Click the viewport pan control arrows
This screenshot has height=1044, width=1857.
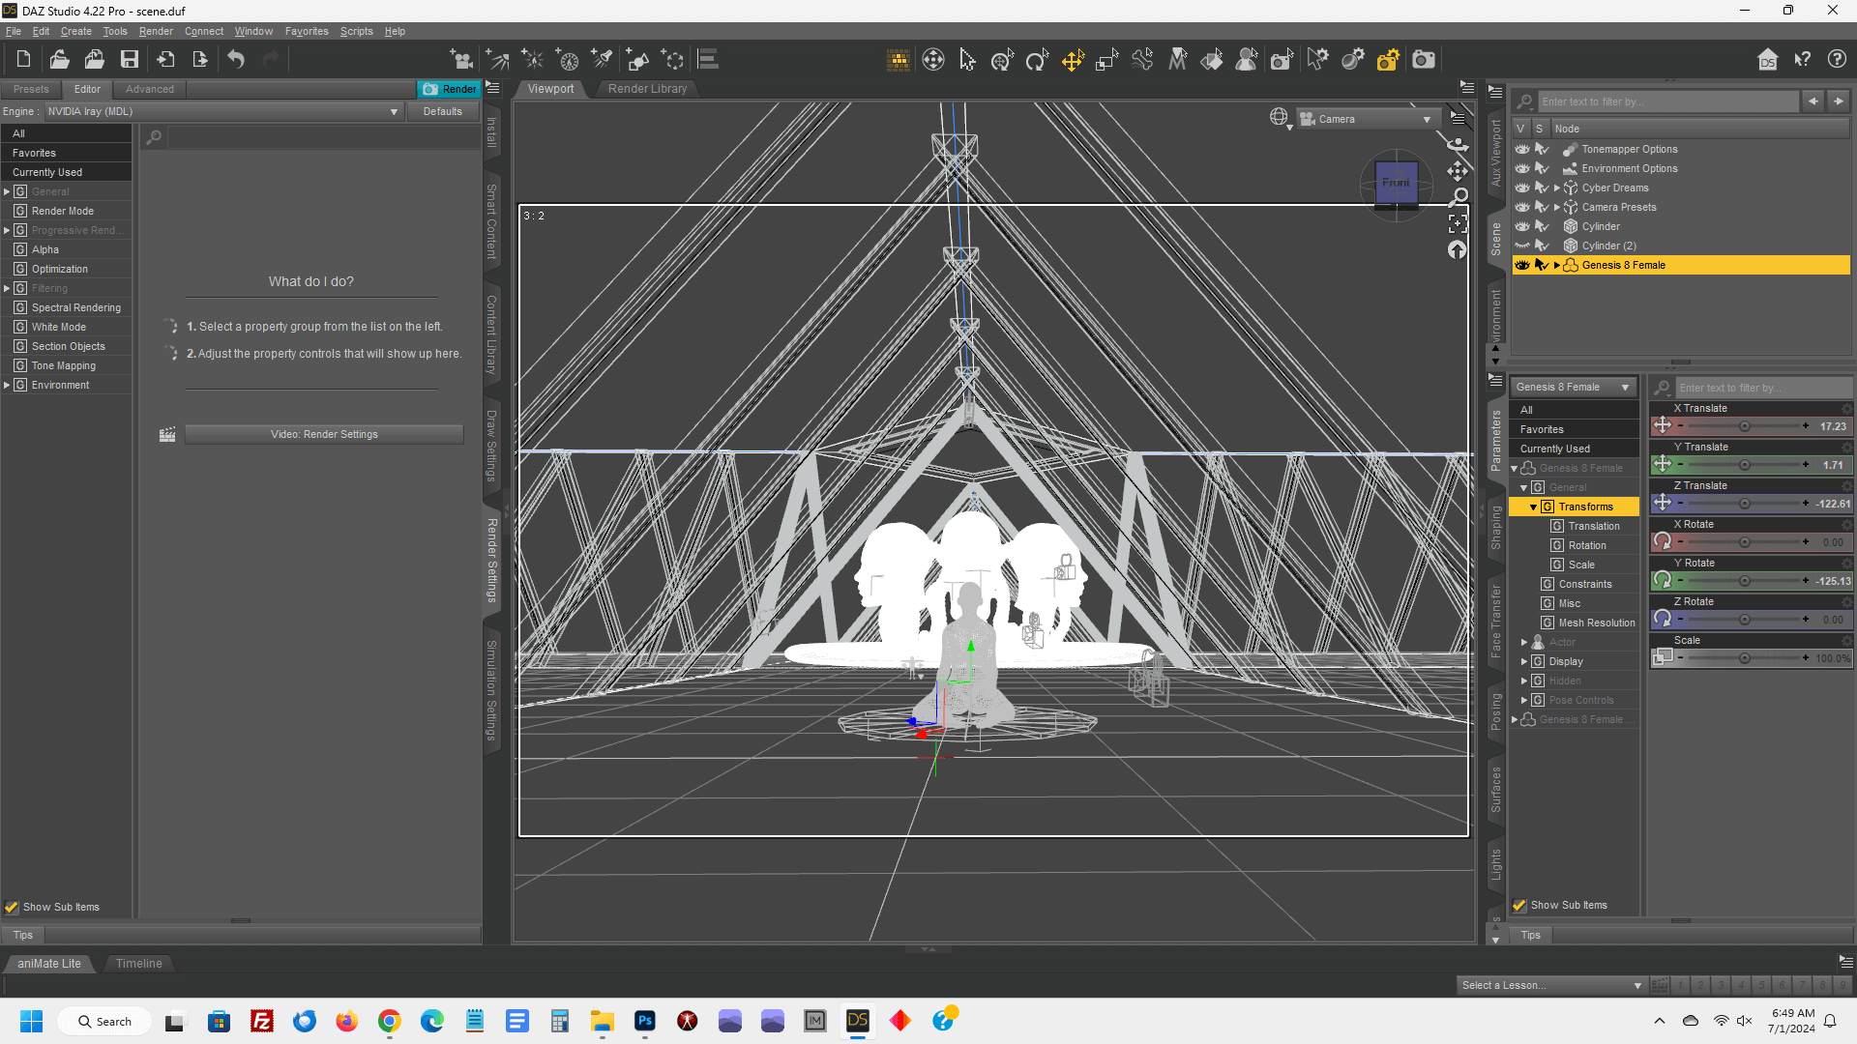click(1458, 171)
